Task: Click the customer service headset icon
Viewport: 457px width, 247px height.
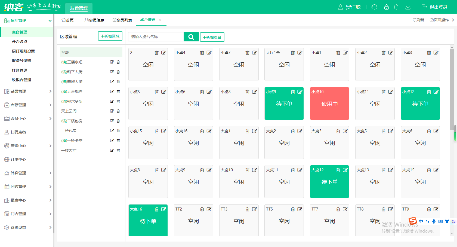Action: coord(374,7)
